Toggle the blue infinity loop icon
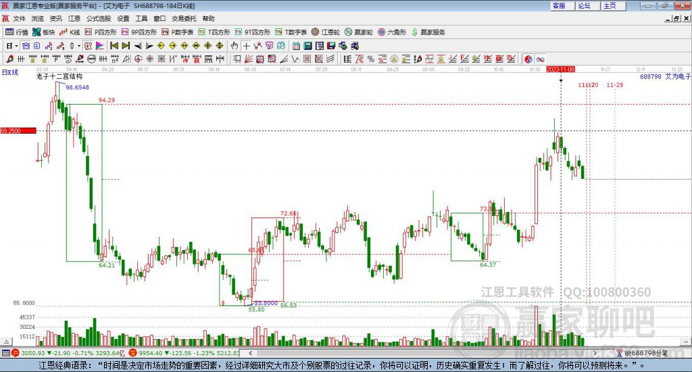 click(x=540, y=59)
